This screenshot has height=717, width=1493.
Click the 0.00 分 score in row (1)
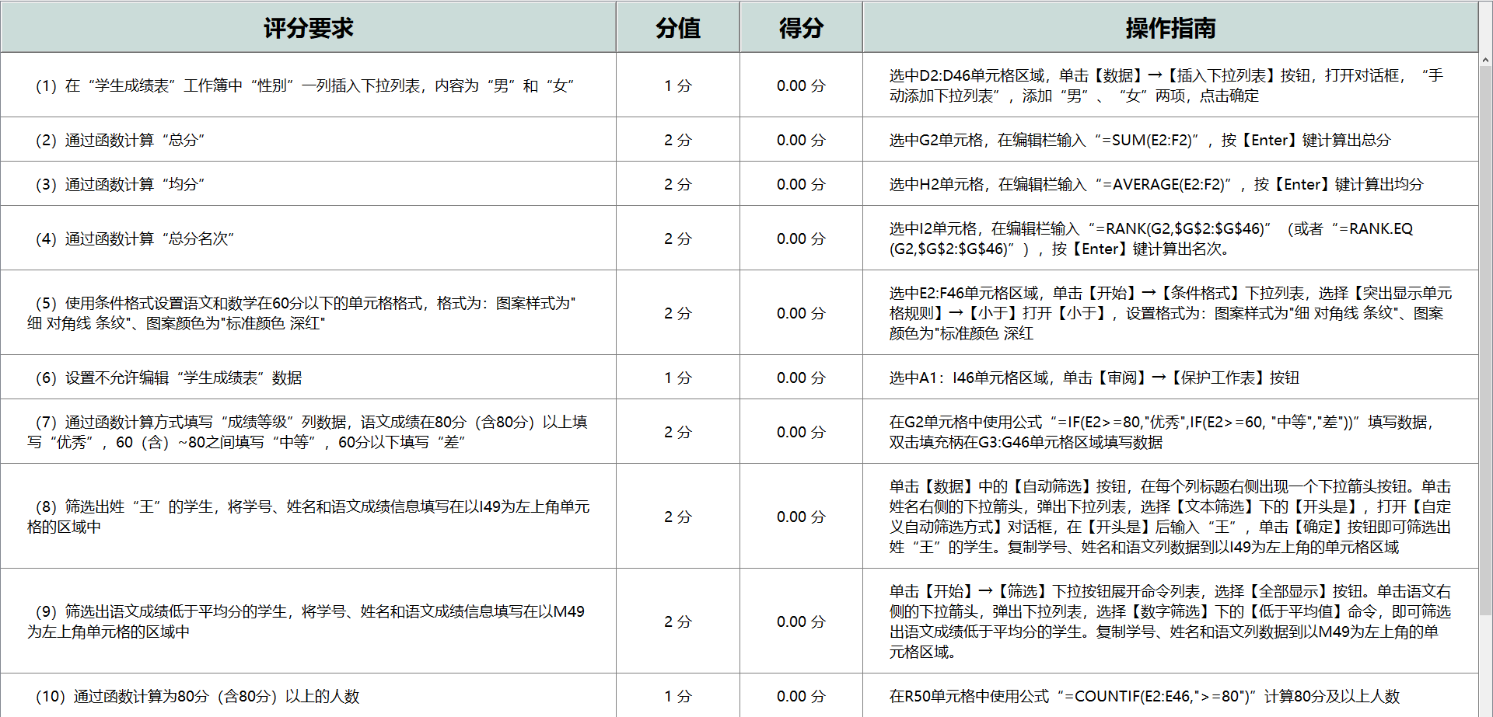[801, 85]
